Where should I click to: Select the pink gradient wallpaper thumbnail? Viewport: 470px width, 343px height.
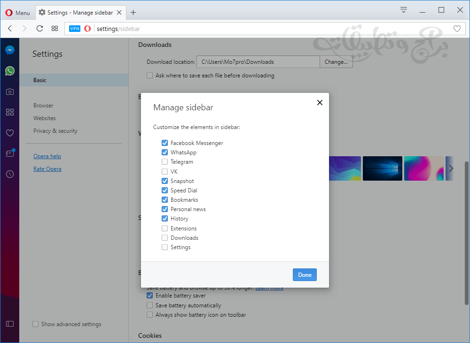(x=423, y=168)
